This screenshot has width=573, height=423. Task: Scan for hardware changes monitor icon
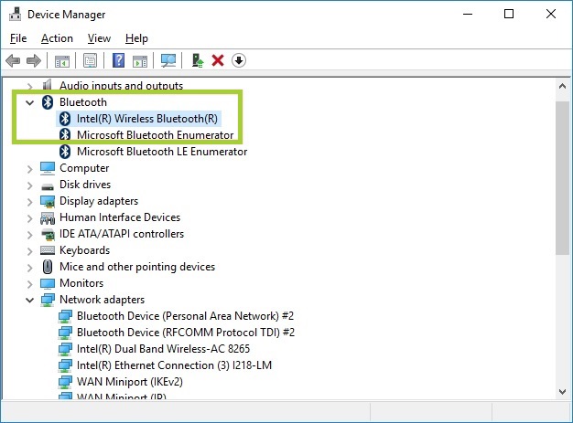[168, 60]
